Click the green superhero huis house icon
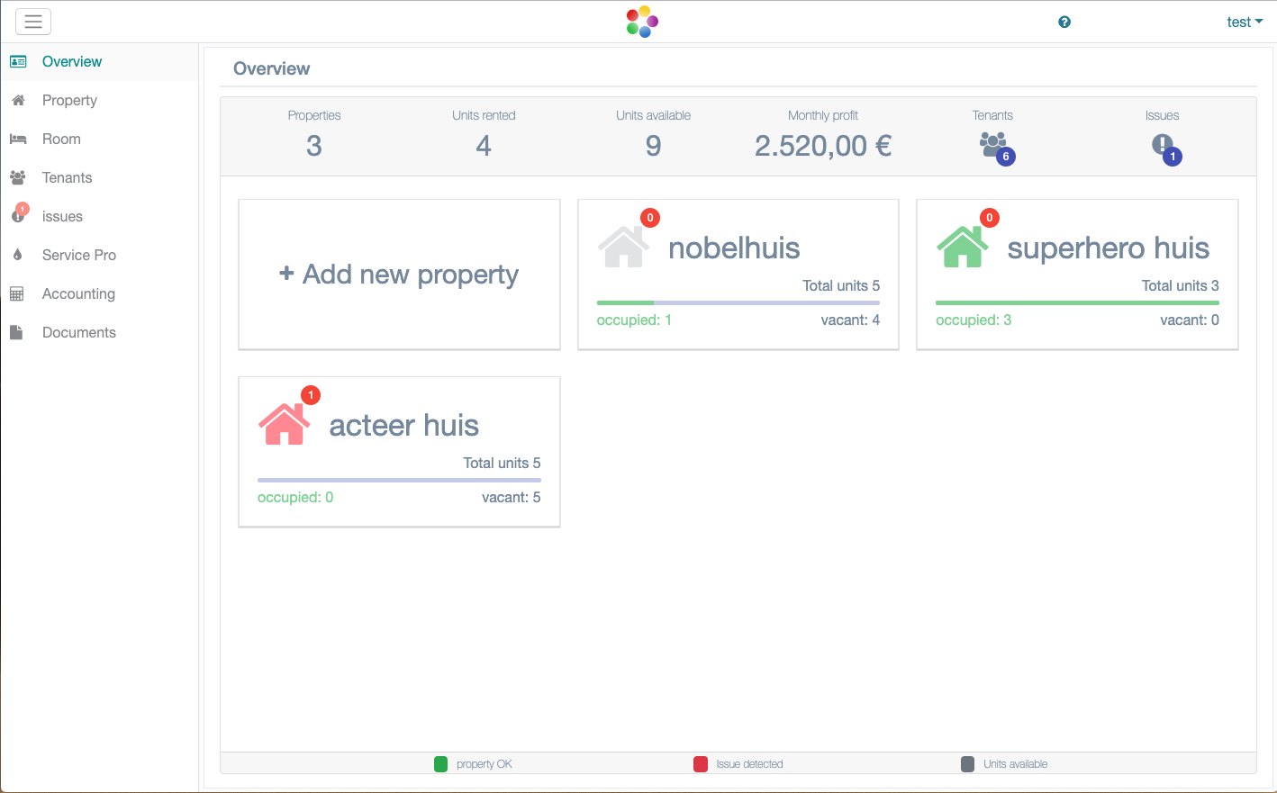The width and height of the screenshot is (1277, 793). pos(962,247)
